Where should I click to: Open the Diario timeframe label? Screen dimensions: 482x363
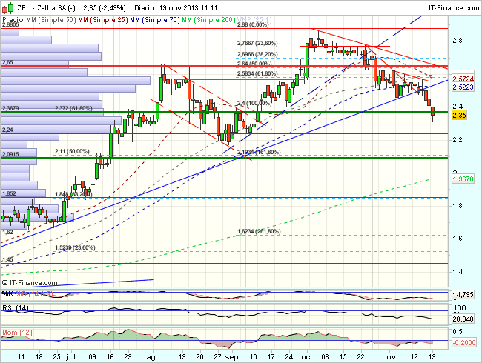144,8
